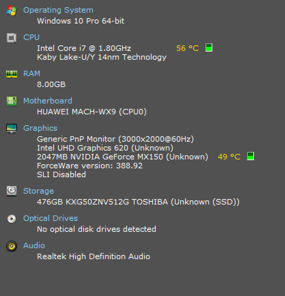Open the Graphics section heading link

pyautogui.click(x=40, y=128)
